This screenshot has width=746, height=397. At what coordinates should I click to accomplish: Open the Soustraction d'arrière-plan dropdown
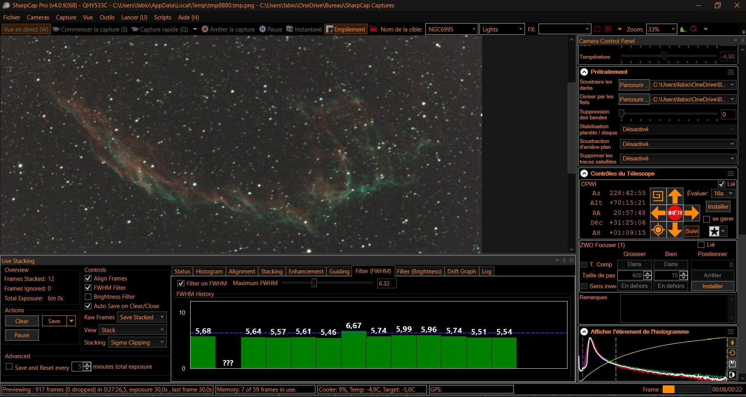point(678,144)
